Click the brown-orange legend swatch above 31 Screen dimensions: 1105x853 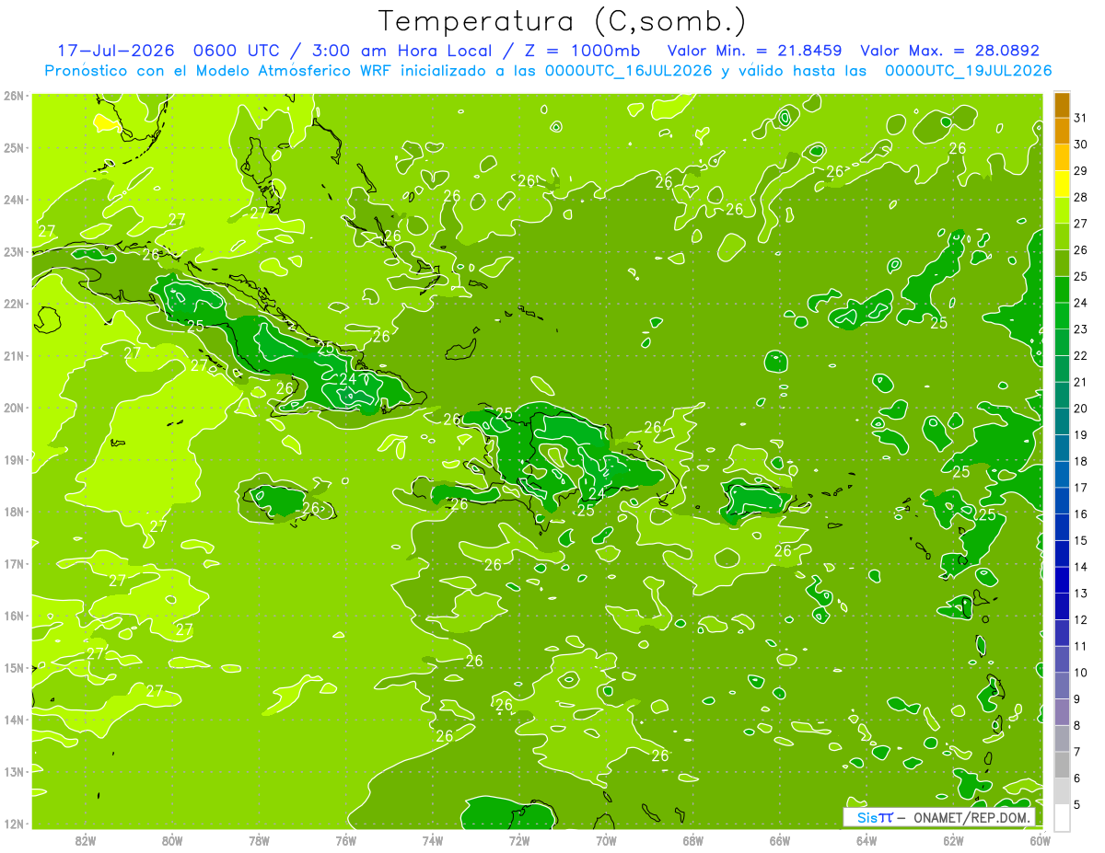[1062, 106]
